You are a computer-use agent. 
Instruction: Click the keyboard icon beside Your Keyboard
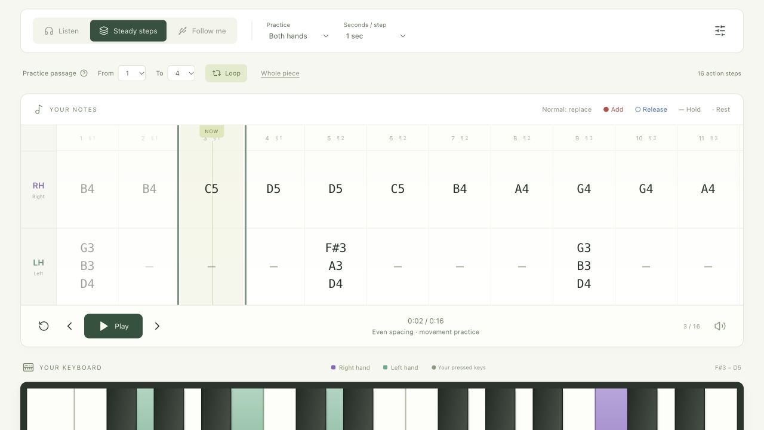[28, 367]
